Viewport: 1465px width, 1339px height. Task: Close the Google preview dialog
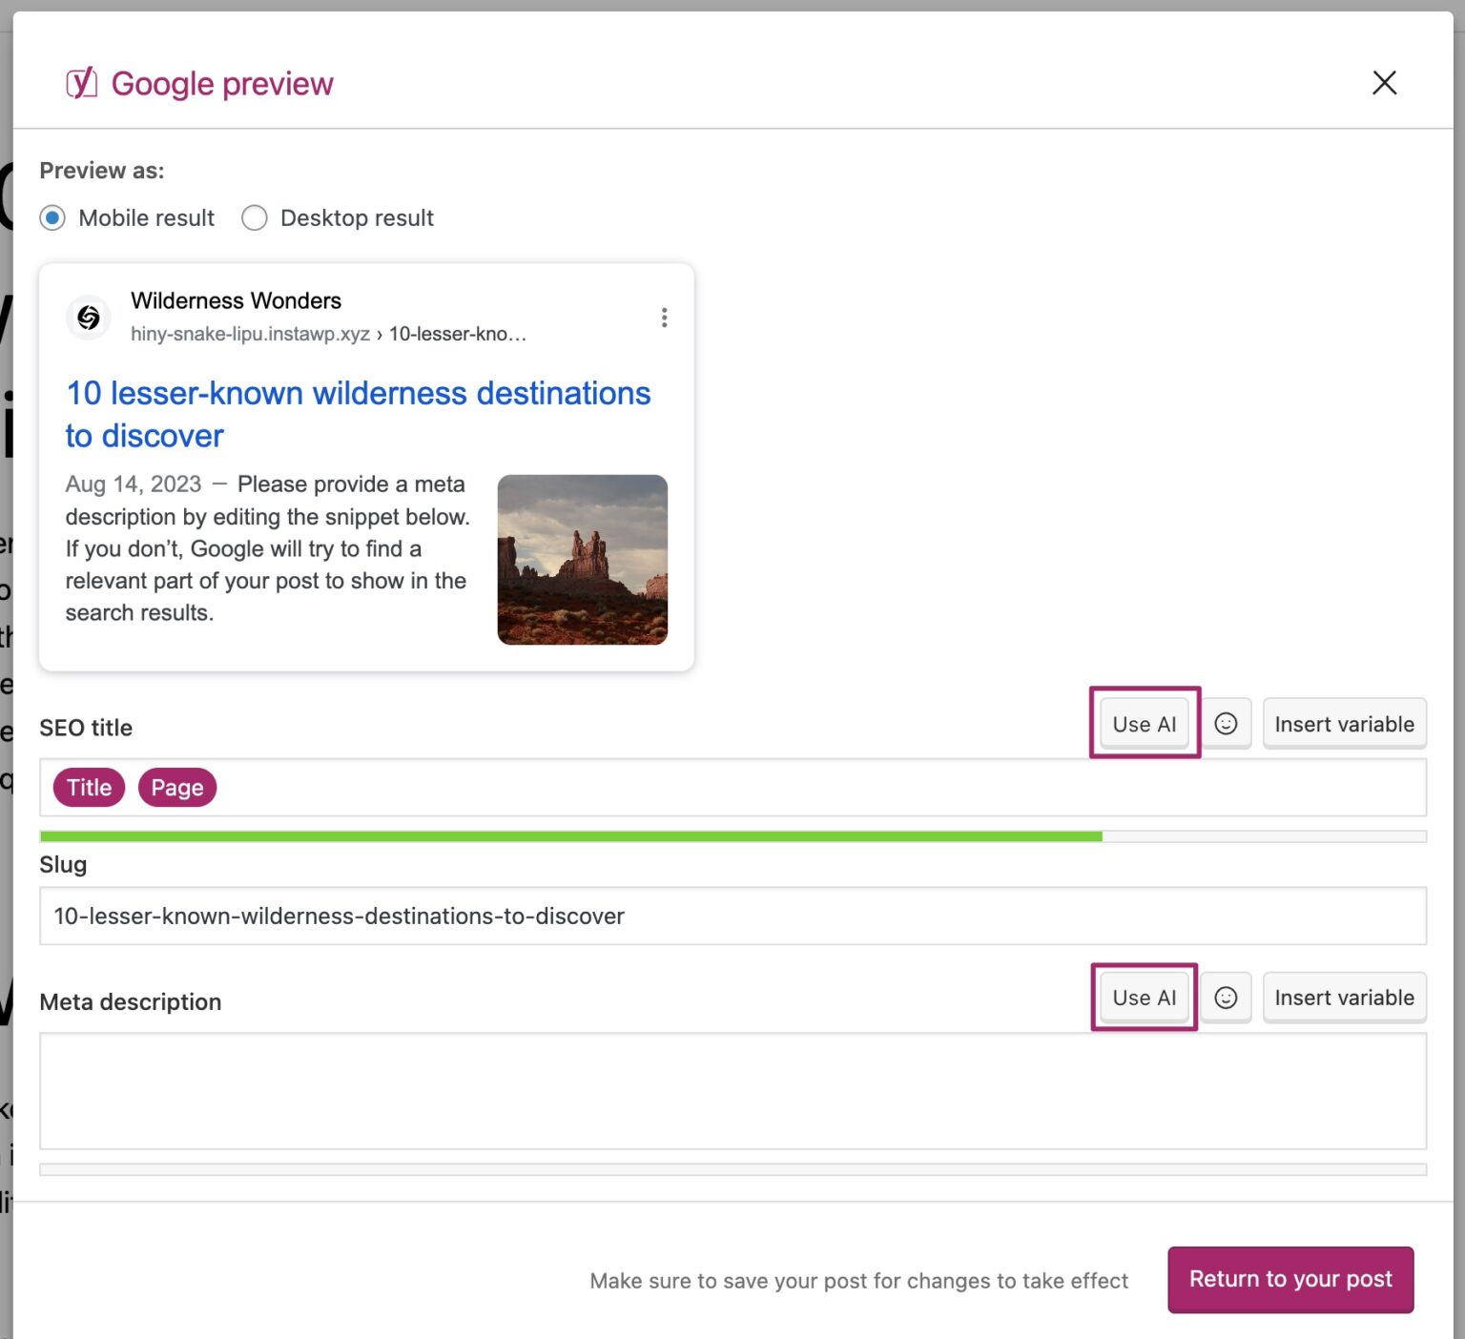pos(1384,83)
